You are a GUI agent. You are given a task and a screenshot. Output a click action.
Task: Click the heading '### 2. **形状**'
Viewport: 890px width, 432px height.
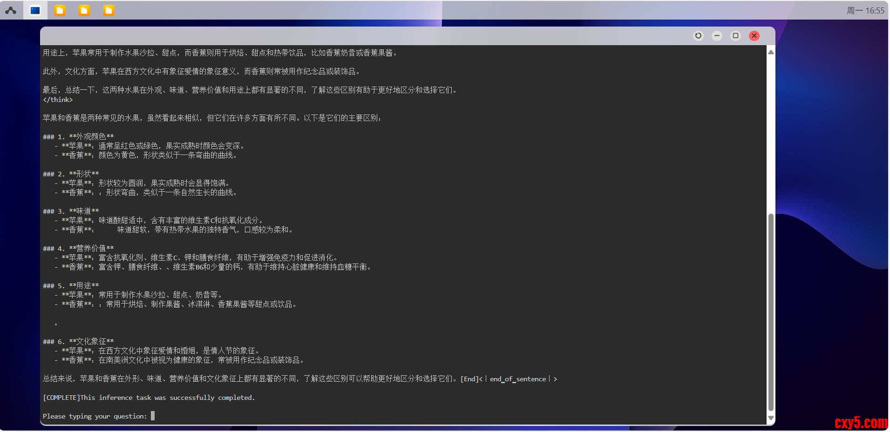(x=71, y=174)
